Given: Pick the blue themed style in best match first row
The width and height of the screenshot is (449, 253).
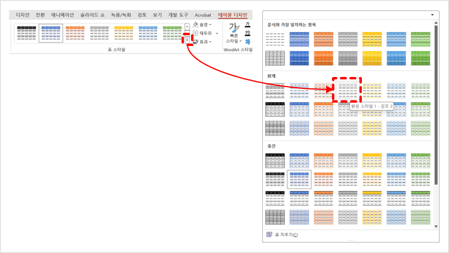Looking at the screenshot, I should tap(299, 39).
